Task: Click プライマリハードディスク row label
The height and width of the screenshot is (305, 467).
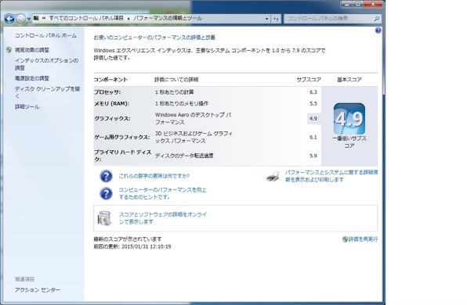Action: coord(123,156)
